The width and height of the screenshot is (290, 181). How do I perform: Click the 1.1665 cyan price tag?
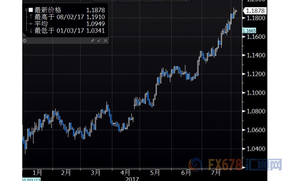click(x=248, y=30)
